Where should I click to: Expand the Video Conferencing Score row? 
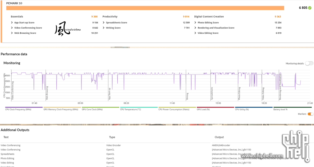[x=12, y=28]
